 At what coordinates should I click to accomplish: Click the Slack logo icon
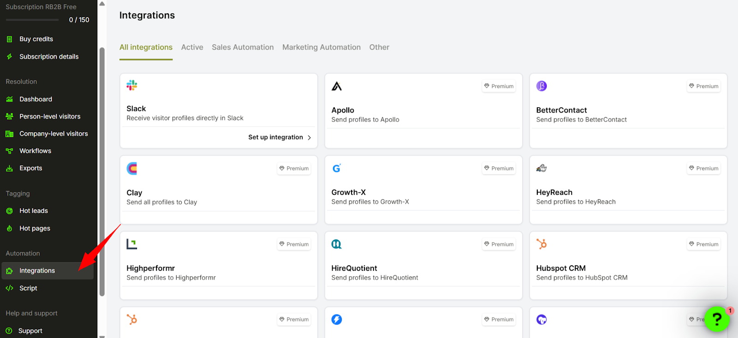coord(132,85)
